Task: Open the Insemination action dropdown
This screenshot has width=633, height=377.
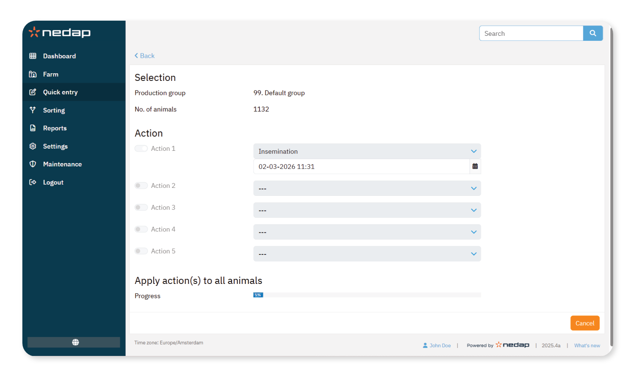Action: tap(367, 151)
